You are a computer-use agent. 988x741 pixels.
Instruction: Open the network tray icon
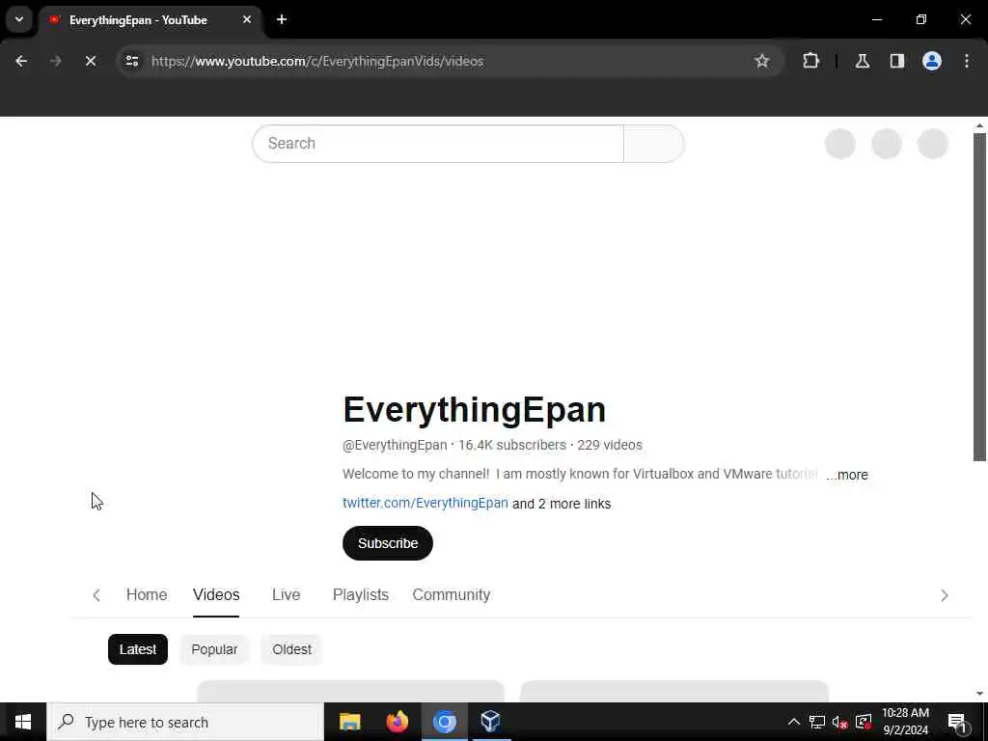pos(817,722)
